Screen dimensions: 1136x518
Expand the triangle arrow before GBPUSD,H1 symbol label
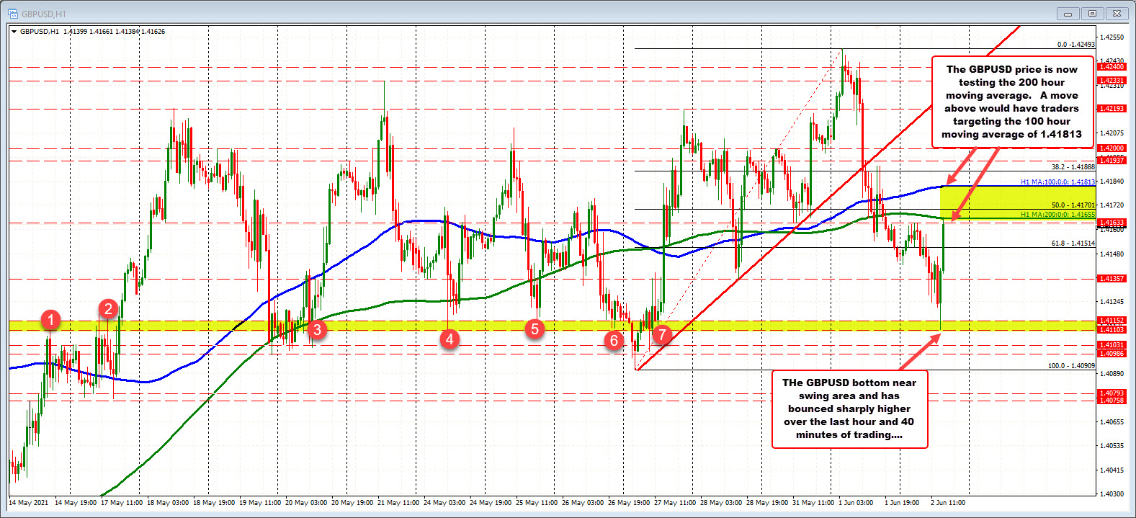[x=14, y=32]
